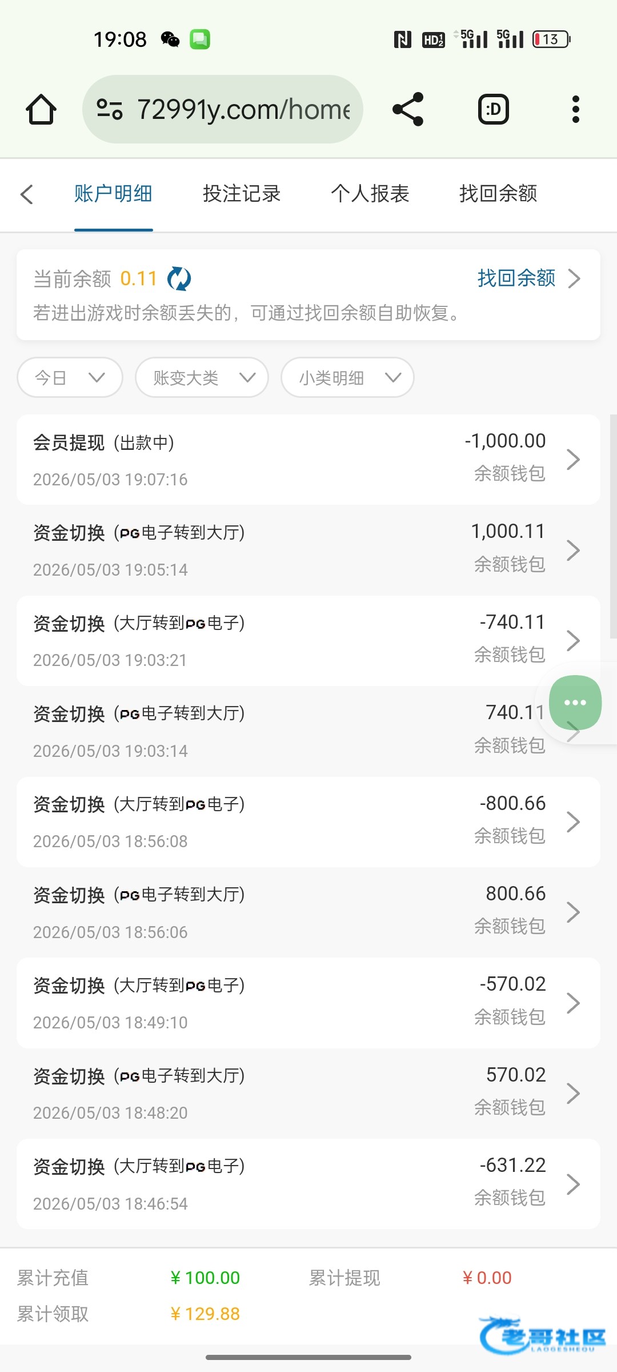The height and width of the screenshot is (1372, 617).
Task: Open the -631.22 transfer record entry
Action: point(308,1184)
